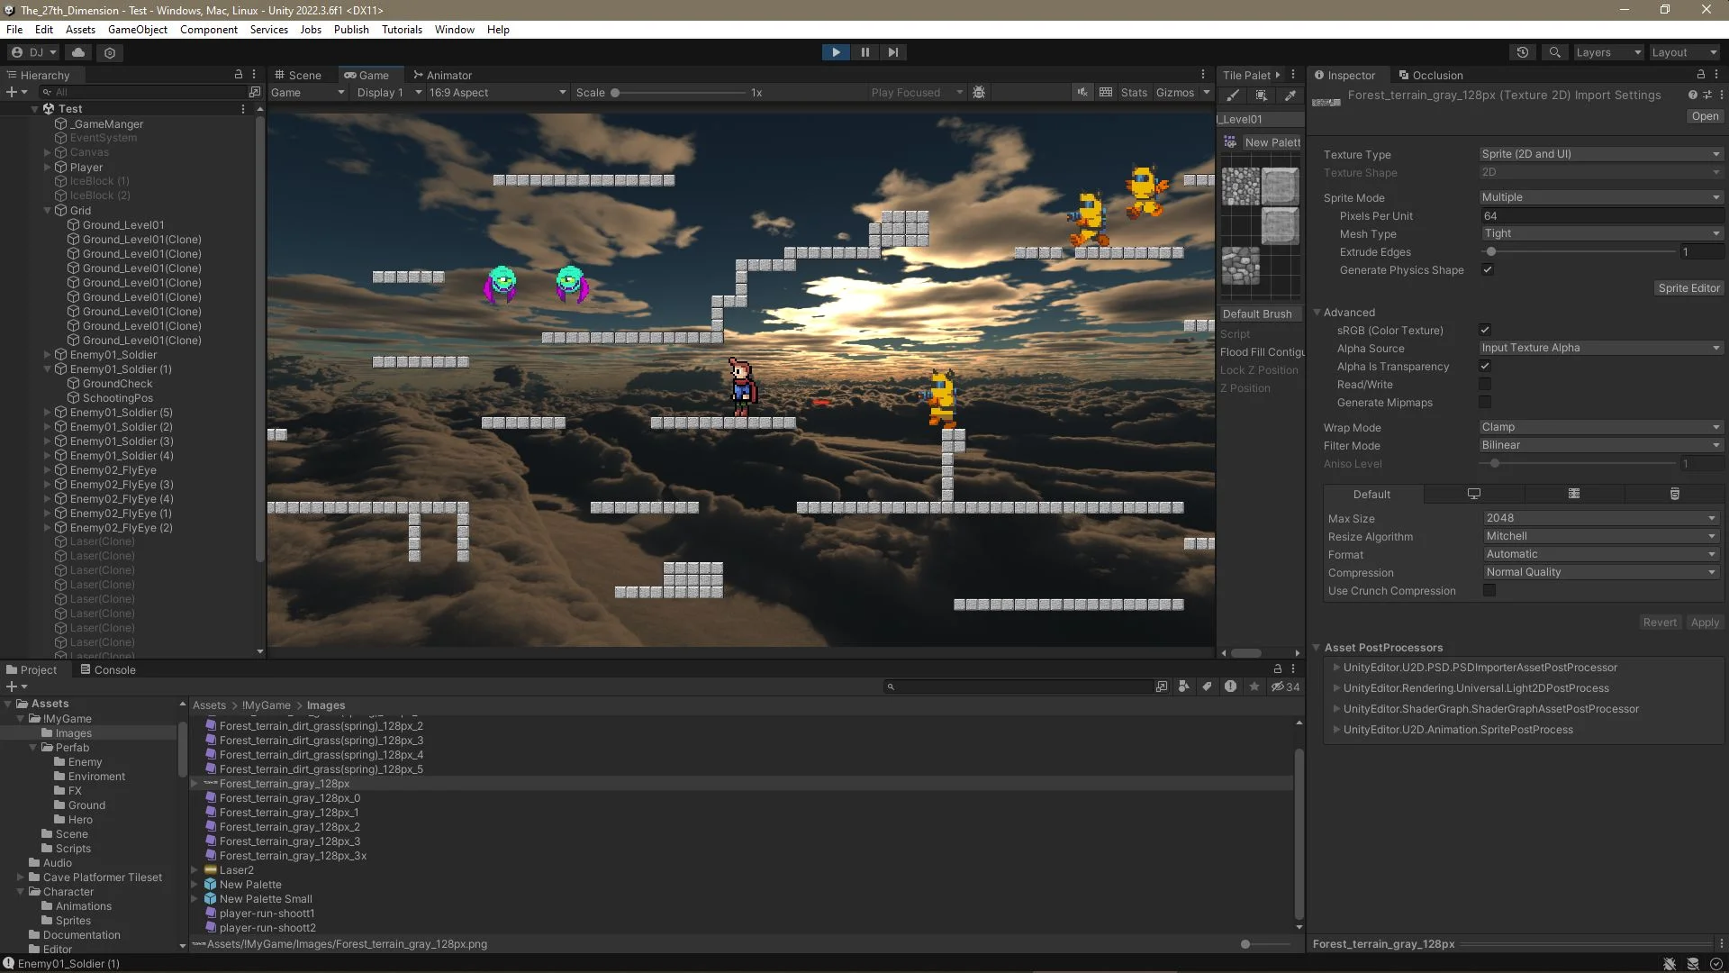
Task: Click the Revert button
Action: (1659, 623)
